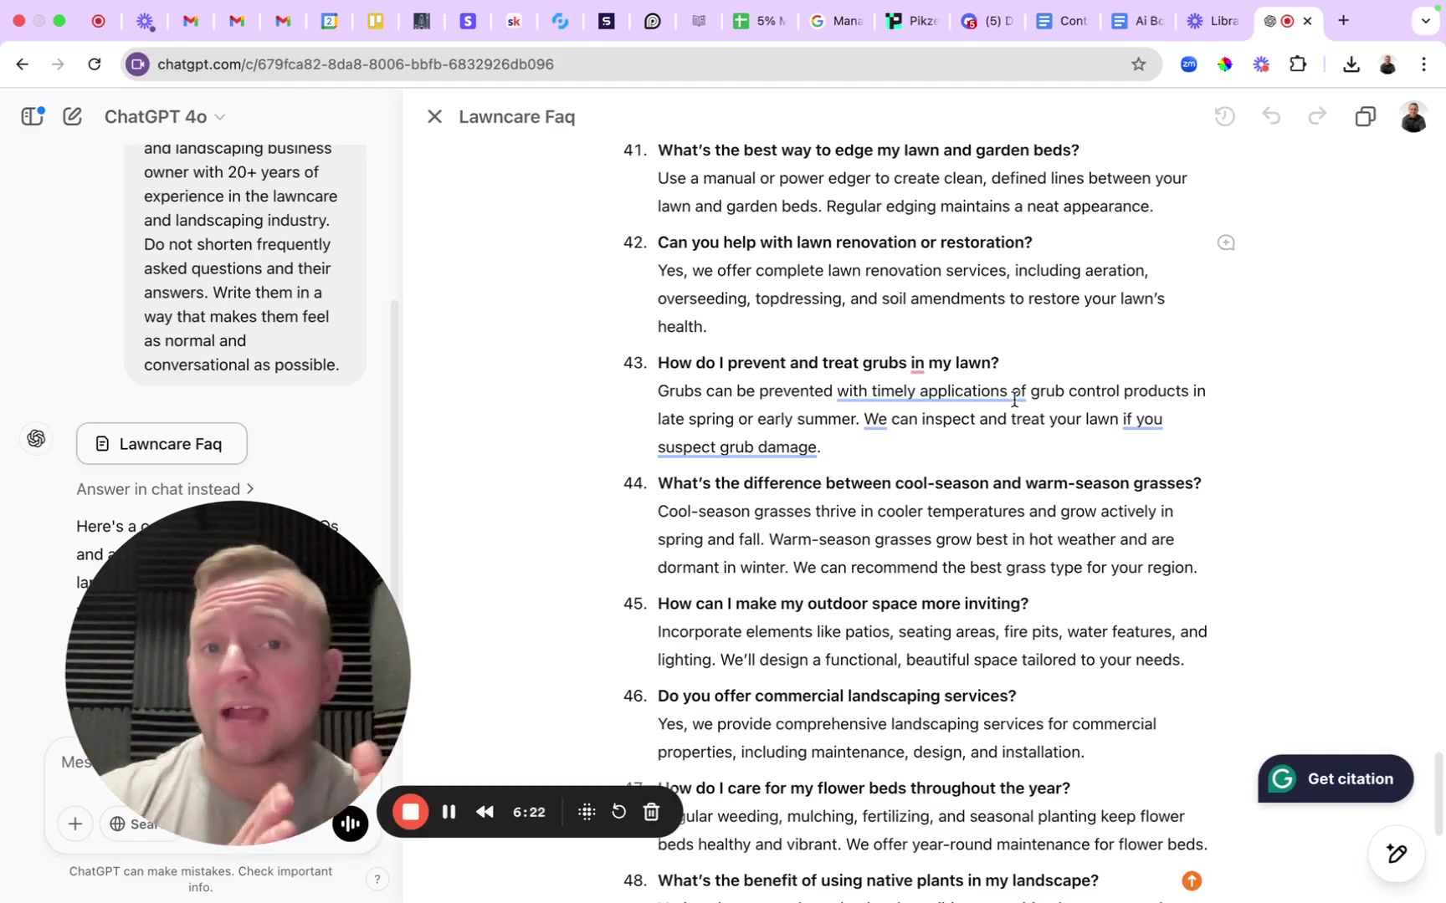Click the Search globe button in composer
The image size is (1446, 903).
pyautogui.click(x=134, y=824)
